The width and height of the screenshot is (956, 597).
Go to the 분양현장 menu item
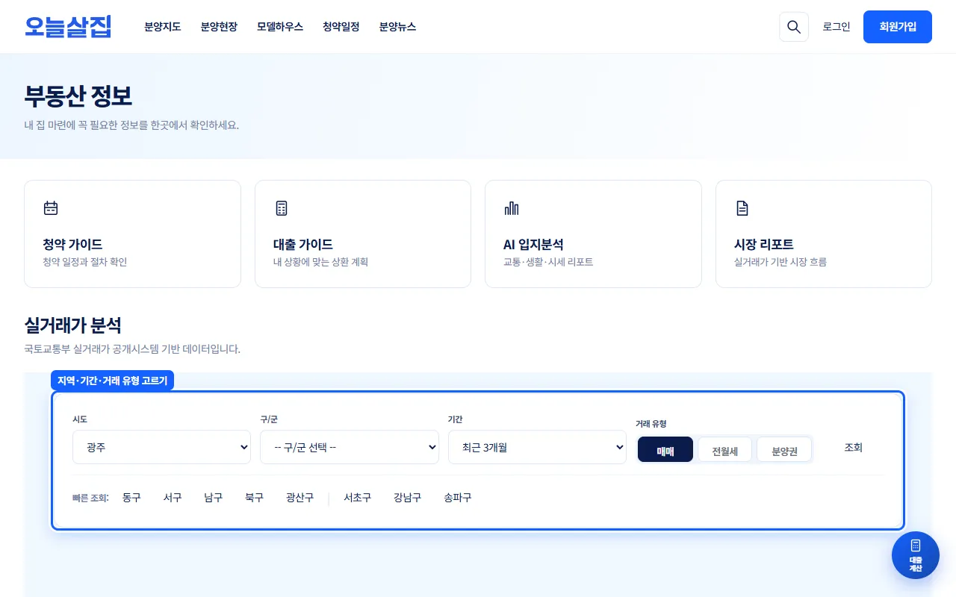[219, 27]
